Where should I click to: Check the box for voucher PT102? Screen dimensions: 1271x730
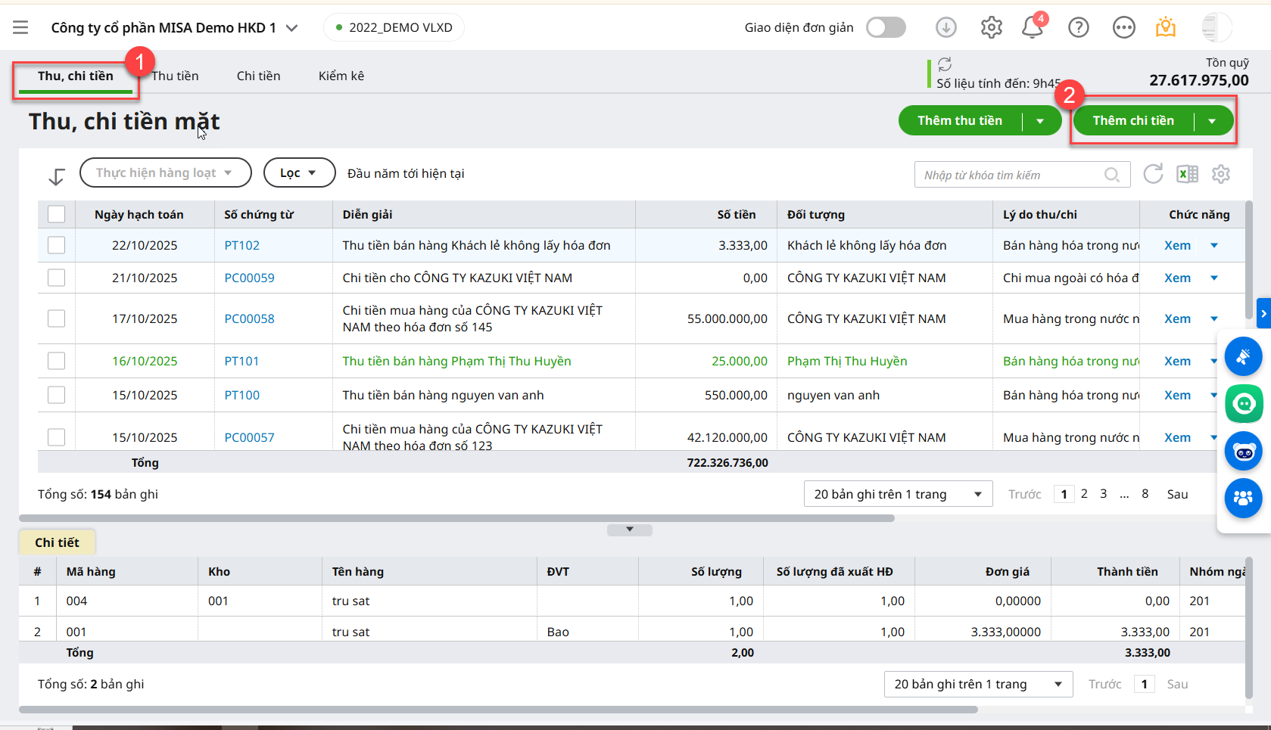[x=57, y=245]
